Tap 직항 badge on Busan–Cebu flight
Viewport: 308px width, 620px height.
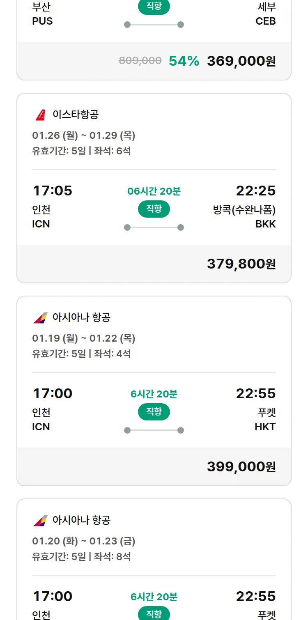pos(154,7)
